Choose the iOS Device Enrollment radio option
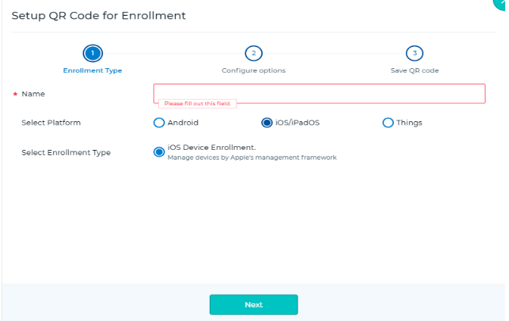Viewport: 509px width, 321px height. (x=159, y=152)
